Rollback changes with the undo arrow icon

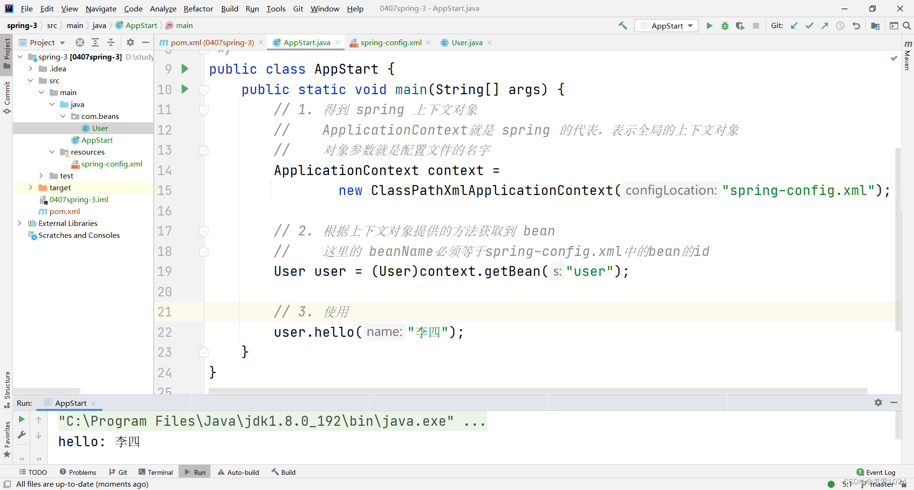[856, 26]
